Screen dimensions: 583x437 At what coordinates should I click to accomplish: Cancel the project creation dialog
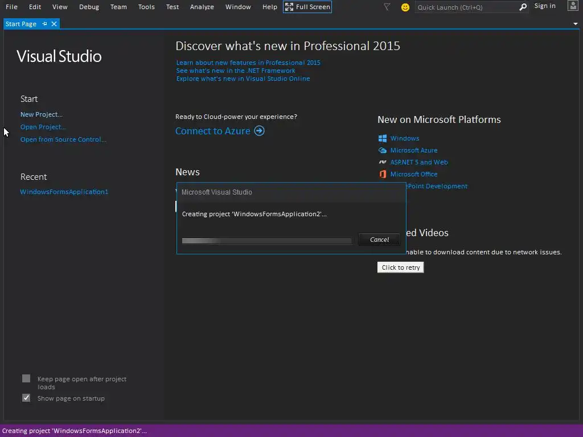click(x=379, y=240)
